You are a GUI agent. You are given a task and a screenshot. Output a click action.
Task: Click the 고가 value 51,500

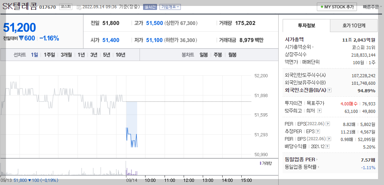point(155,23)
